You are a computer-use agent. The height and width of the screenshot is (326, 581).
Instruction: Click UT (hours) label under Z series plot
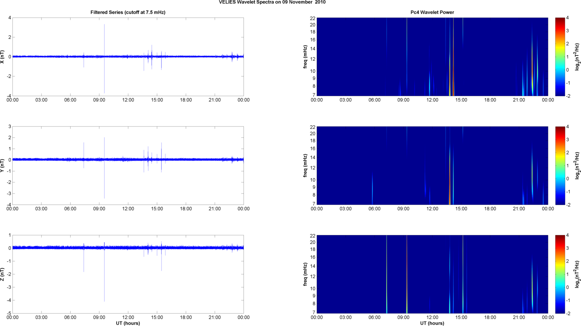click(128, 323)
